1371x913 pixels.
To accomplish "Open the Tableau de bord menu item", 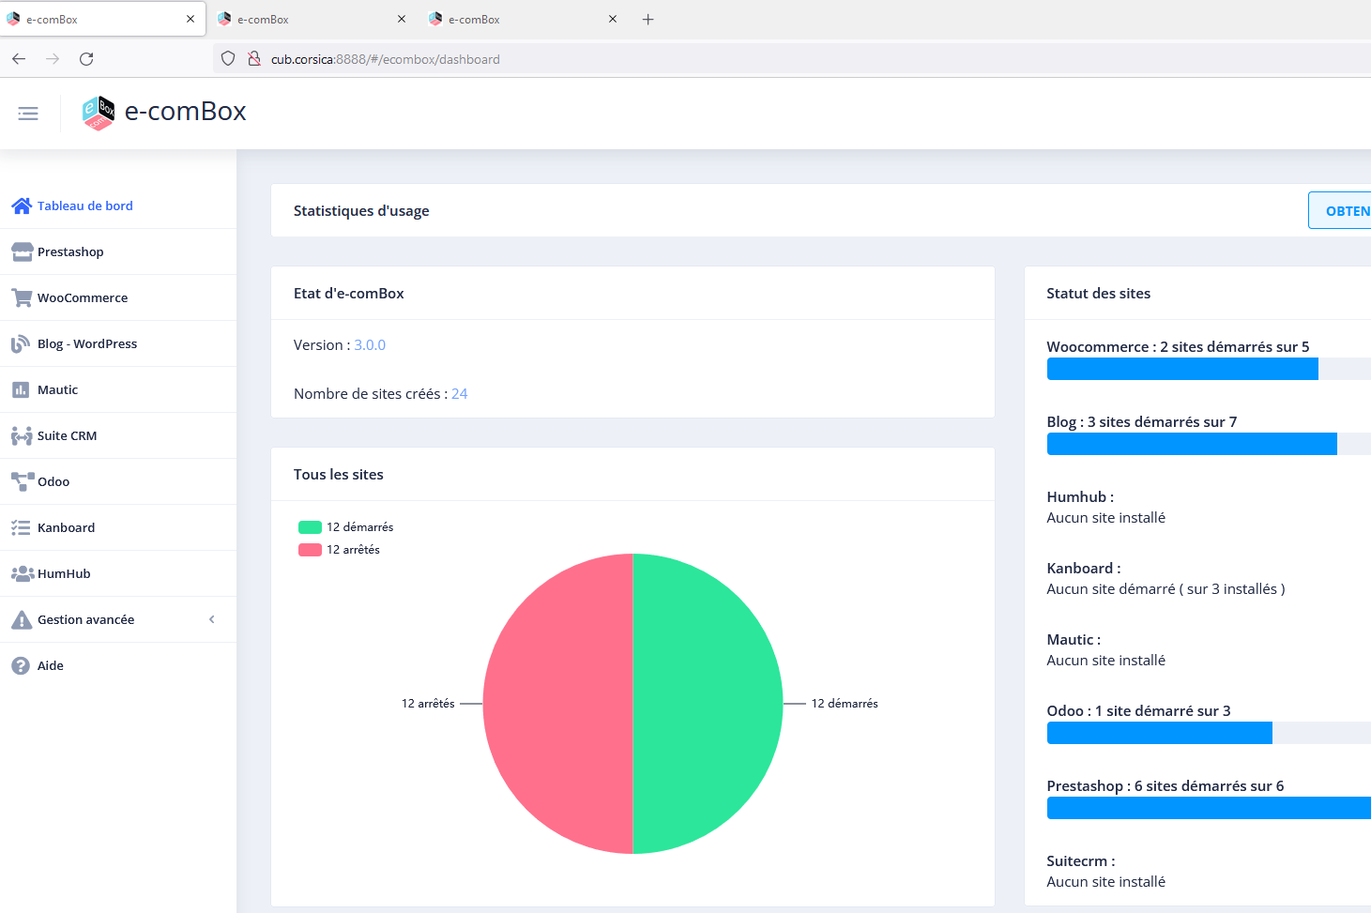I will coord(84,205).
